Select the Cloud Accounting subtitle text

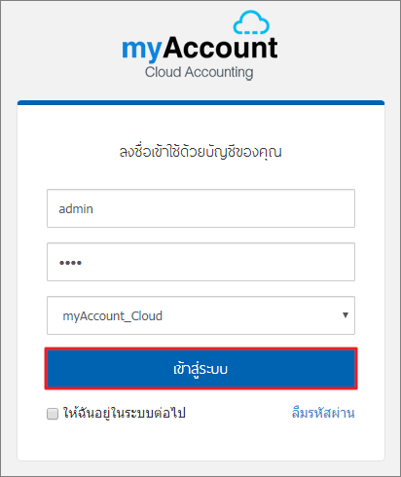coord(199,72)
